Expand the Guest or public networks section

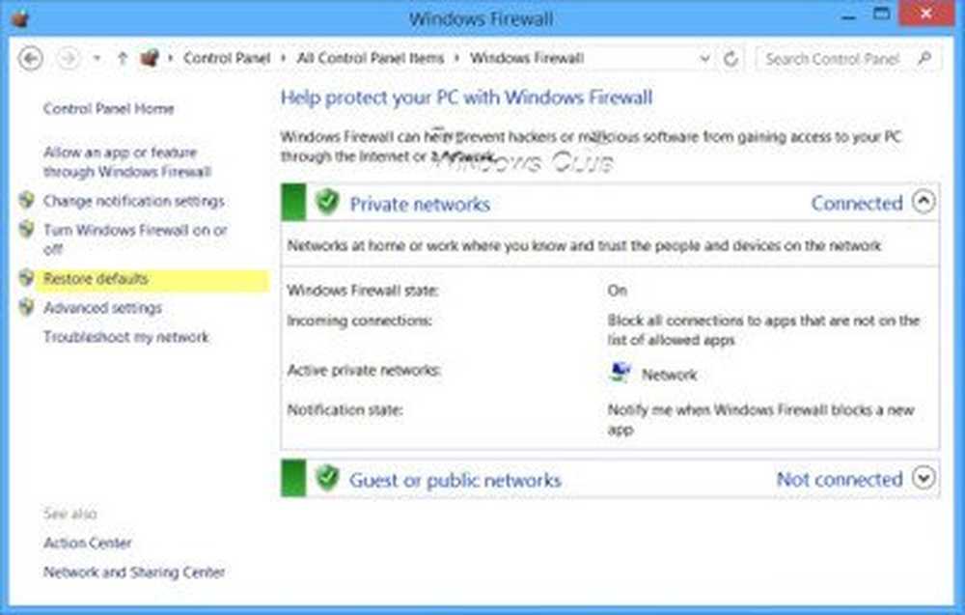[x=924, y=478]
